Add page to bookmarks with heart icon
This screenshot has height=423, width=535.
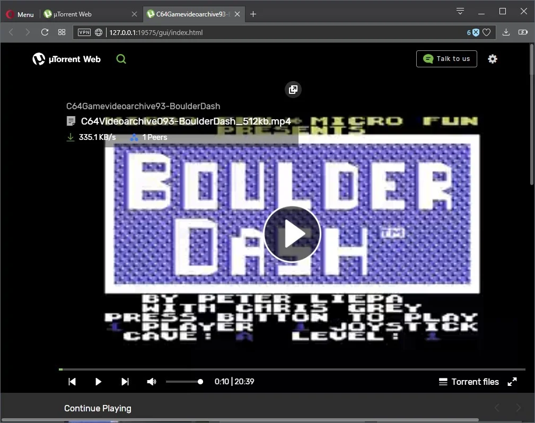pyautogui.click(x=487, y=32)
